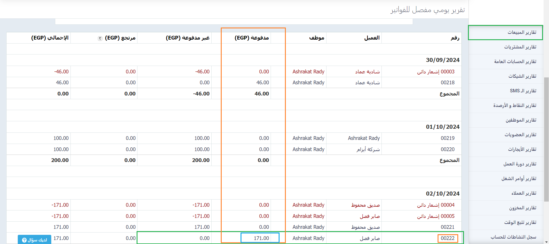The height and width of the screenshot is (244, 549).
Task: Open تقارير النقاط و الأرصدة
Action: point(515,106)
